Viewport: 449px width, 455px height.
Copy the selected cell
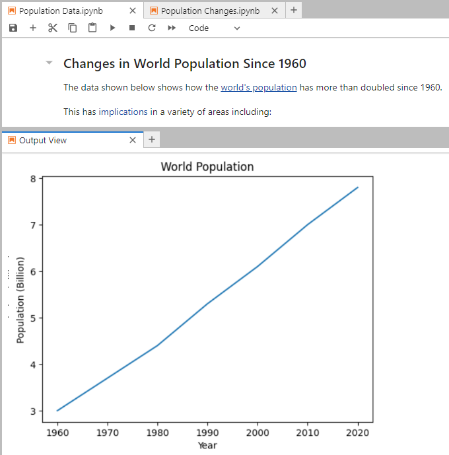[73, 28]
